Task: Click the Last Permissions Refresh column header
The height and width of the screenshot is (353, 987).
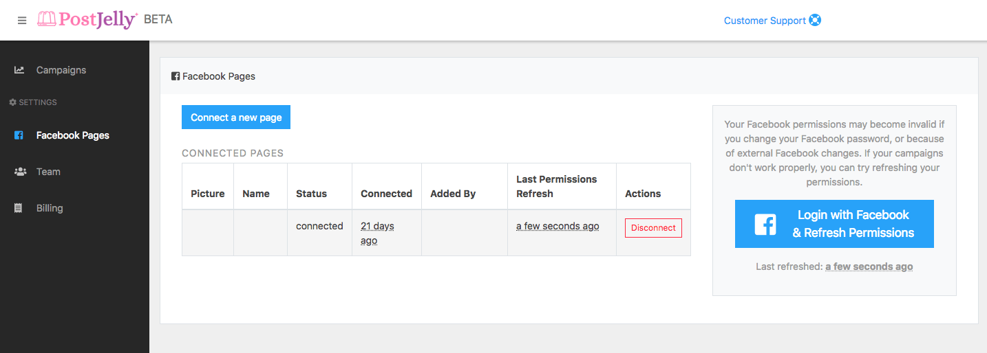Action: (x=557, y=186)
